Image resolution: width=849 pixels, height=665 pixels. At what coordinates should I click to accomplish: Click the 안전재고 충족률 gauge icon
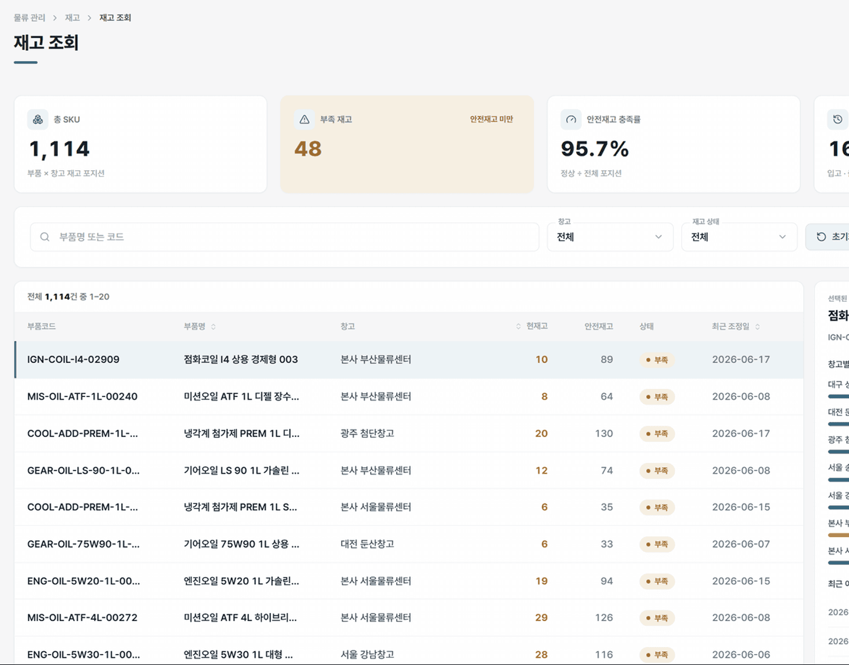[571, 119]
